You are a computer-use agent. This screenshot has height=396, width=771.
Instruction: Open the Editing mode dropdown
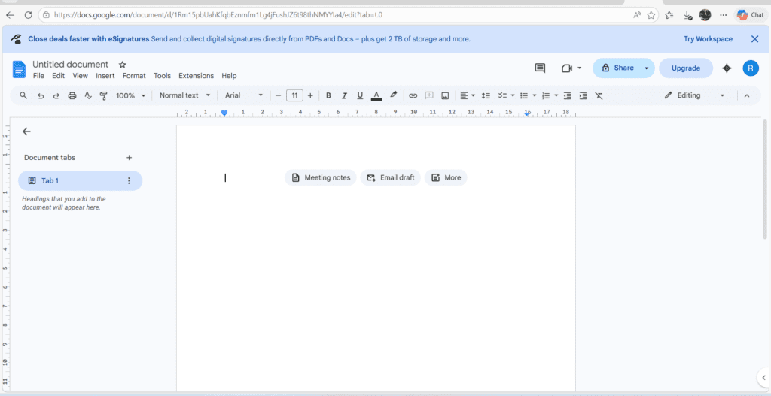(695, 95)
